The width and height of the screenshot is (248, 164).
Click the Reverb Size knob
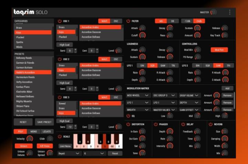225,131
